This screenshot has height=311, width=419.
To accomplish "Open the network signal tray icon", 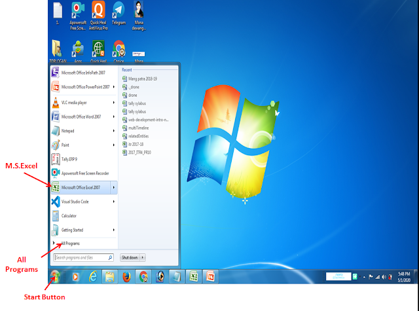I will coord(377,277).
